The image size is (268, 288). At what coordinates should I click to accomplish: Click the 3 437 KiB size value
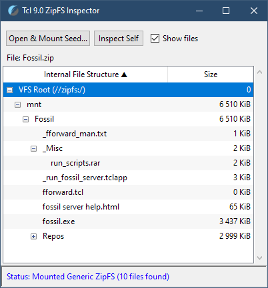(235, 221)
